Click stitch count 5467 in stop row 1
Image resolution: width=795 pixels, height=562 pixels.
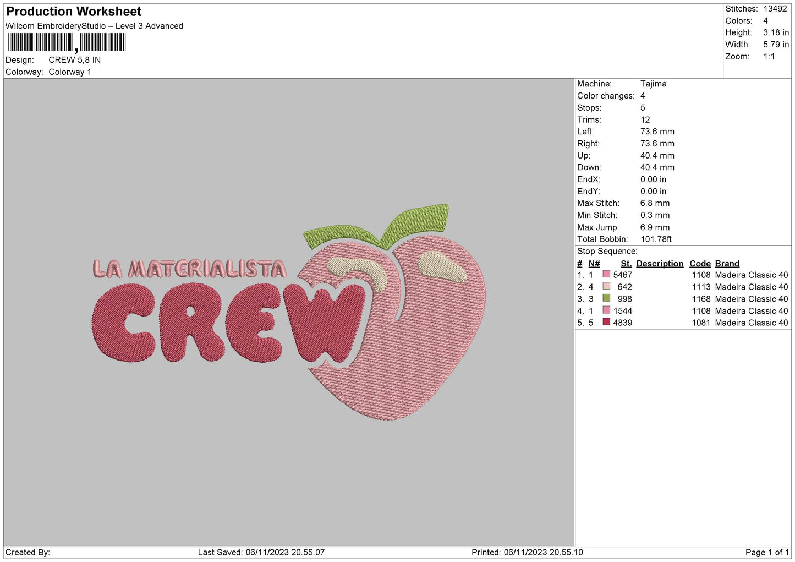point(623,275)
